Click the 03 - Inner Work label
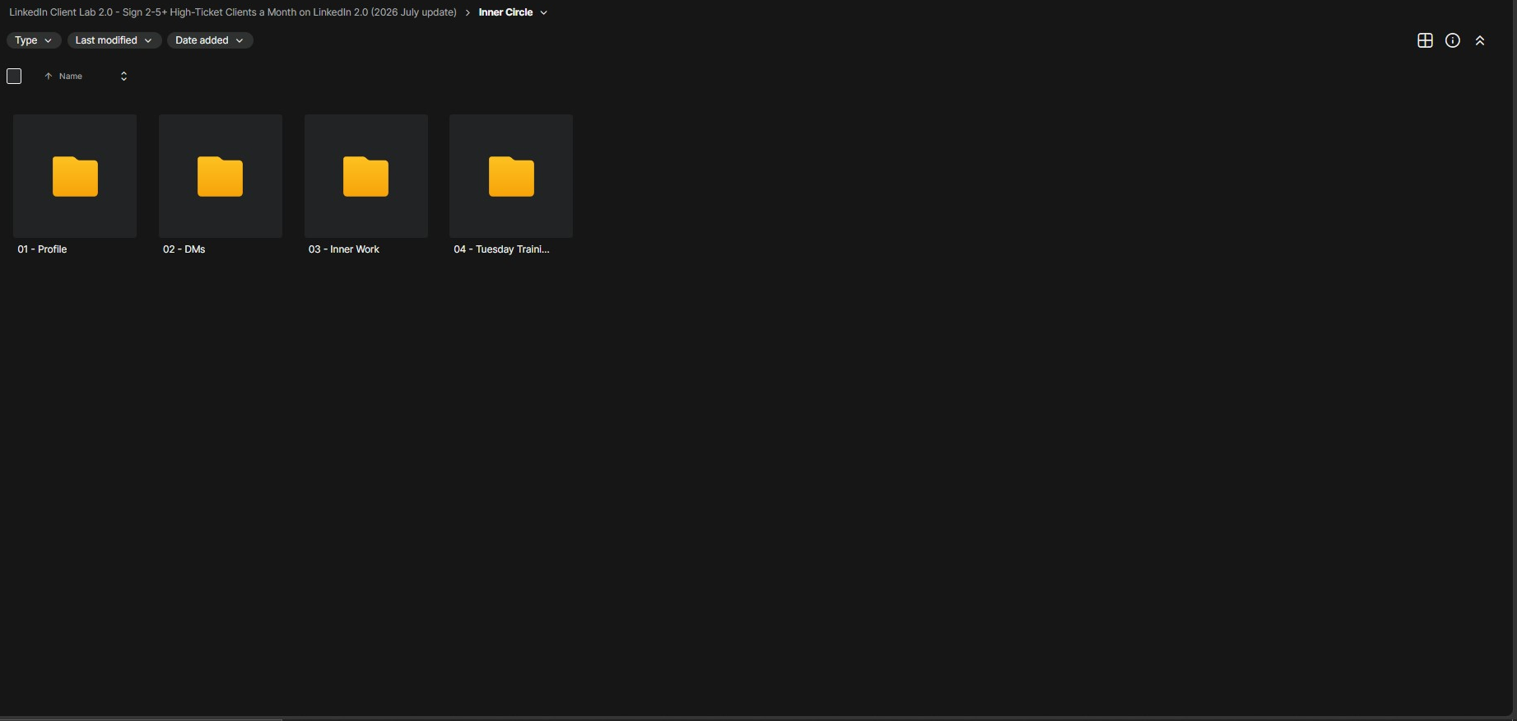Image resolution: width=1517 pixels, height=721 pixels. 344,249
